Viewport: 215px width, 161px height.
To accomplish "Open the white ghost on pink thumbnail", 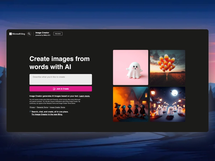I will pos(131,68).
